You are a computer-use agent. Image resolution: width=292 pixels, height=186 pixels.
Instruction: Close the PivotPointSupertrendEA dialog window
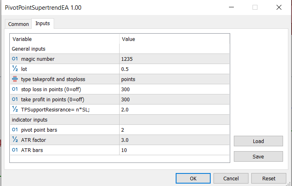279,7
